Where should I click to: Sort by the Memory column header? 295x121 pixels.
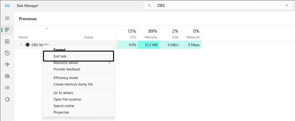[148, 34]
